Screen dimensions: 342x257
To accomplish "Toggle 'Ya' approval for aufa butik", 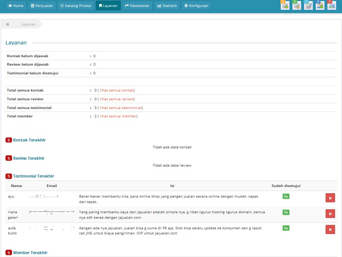I will [286, 228].
